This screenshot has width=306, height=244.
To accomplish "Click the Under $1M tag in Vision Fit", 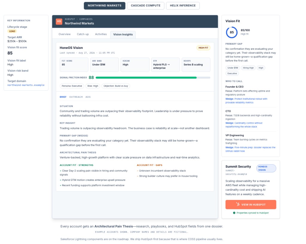I will pos(232,68).
